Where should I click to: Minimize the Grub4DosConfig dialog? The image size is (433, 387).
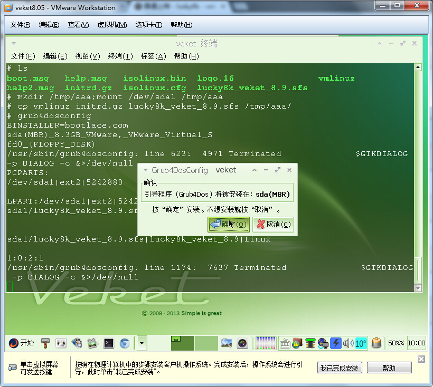point(266,170)
